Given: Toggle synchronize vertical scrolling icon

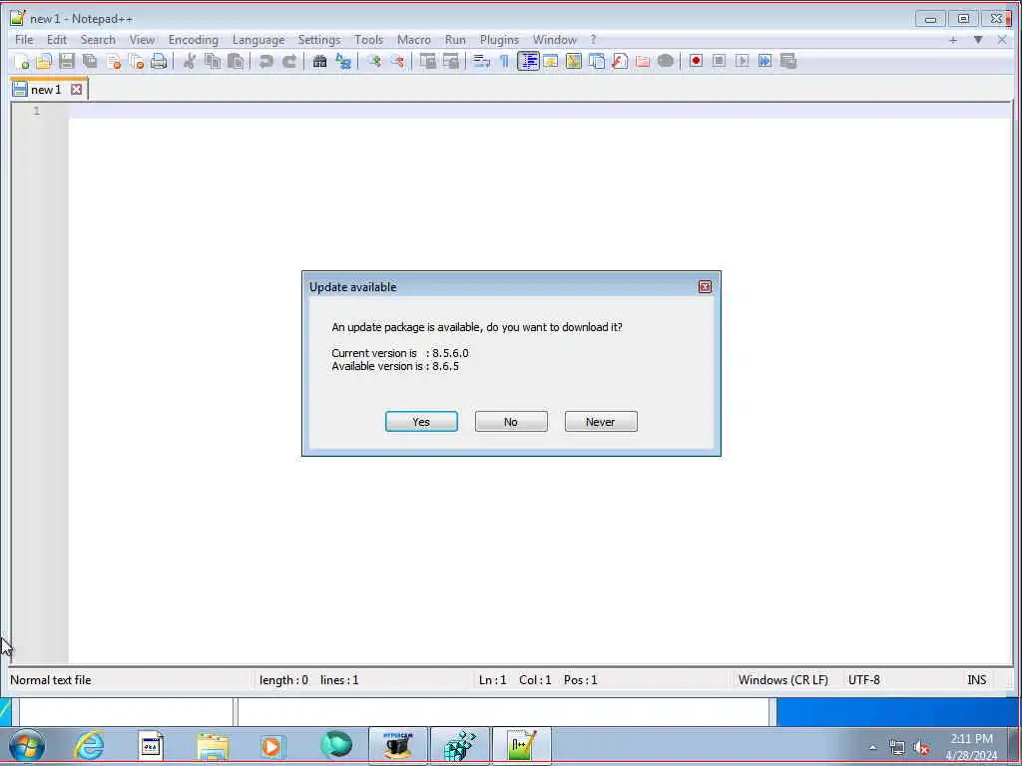Looking at the screenshot, I should [427, 61].
